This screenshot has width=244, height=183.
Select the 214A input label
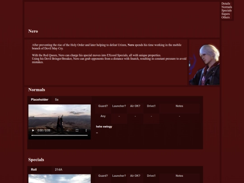coord(58,169)
